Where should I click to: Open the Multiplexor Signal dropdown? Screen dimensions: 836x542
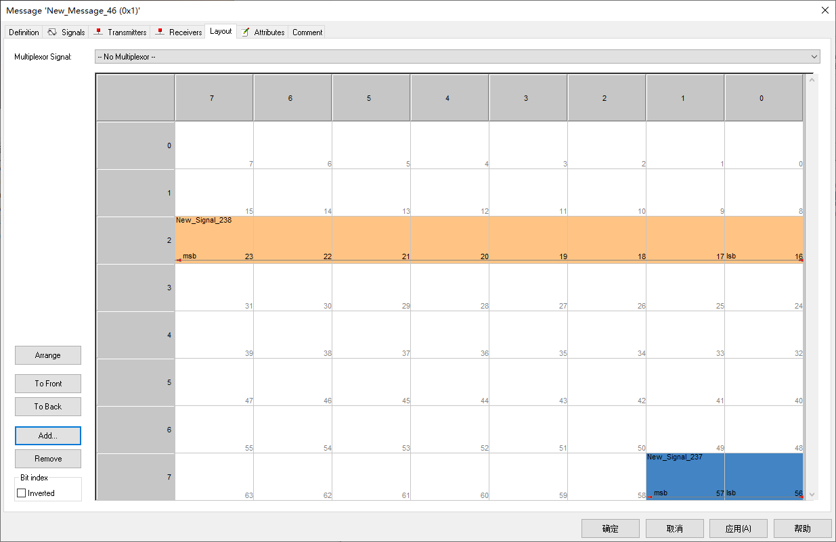point(457,57)
